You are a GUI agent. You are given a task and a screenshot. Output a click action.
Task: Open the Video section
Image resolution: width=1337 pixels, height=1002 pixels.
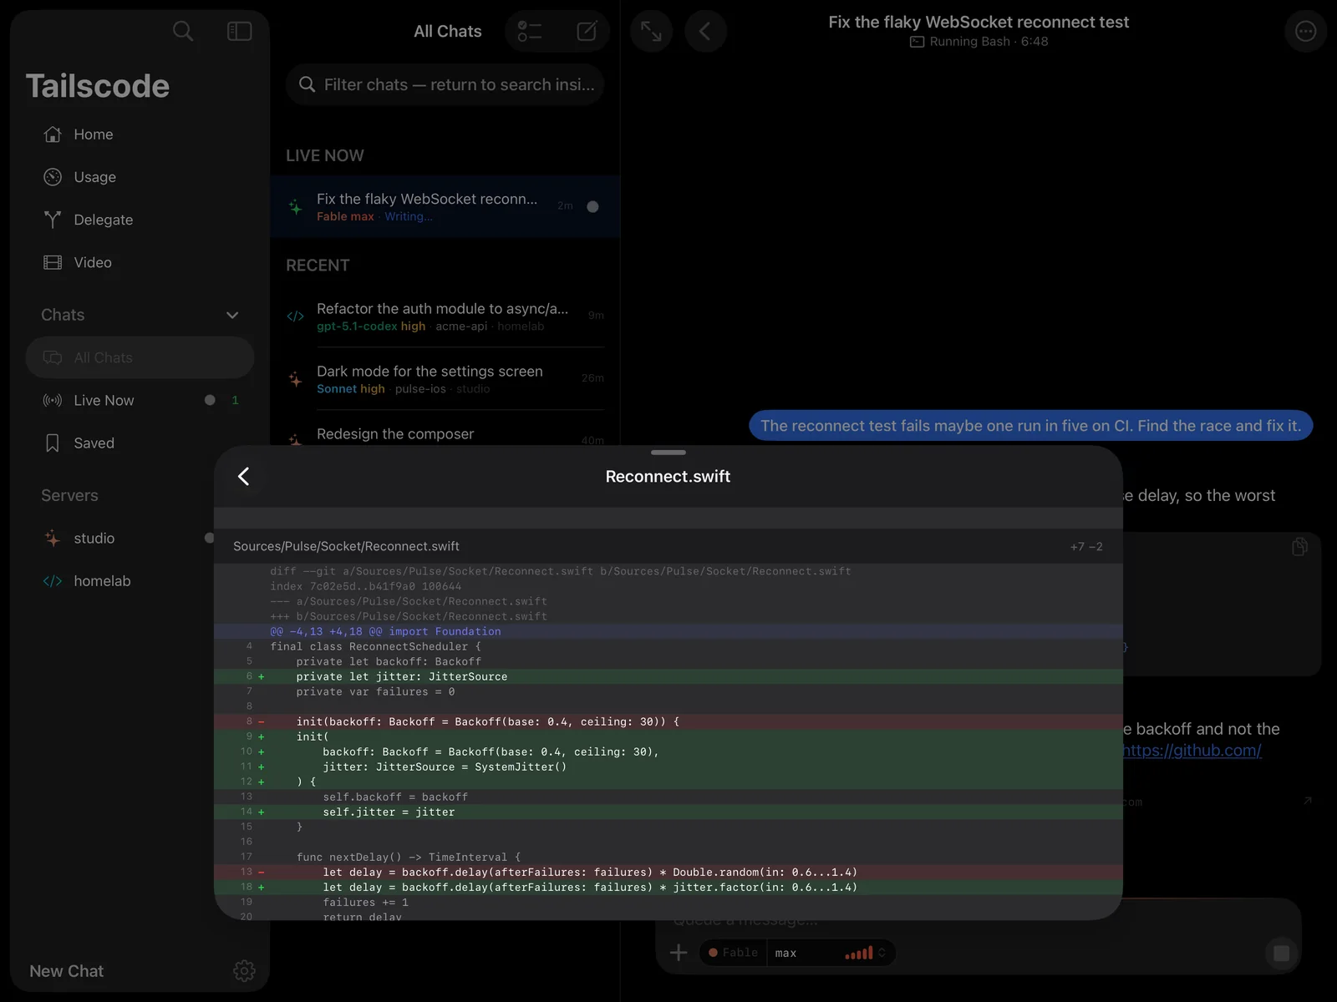pyautogui.click(x=140, y=262)
